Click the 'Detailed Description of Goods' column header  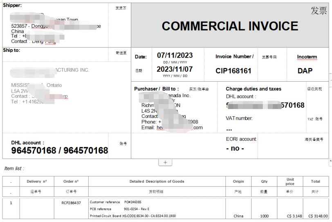157,181
